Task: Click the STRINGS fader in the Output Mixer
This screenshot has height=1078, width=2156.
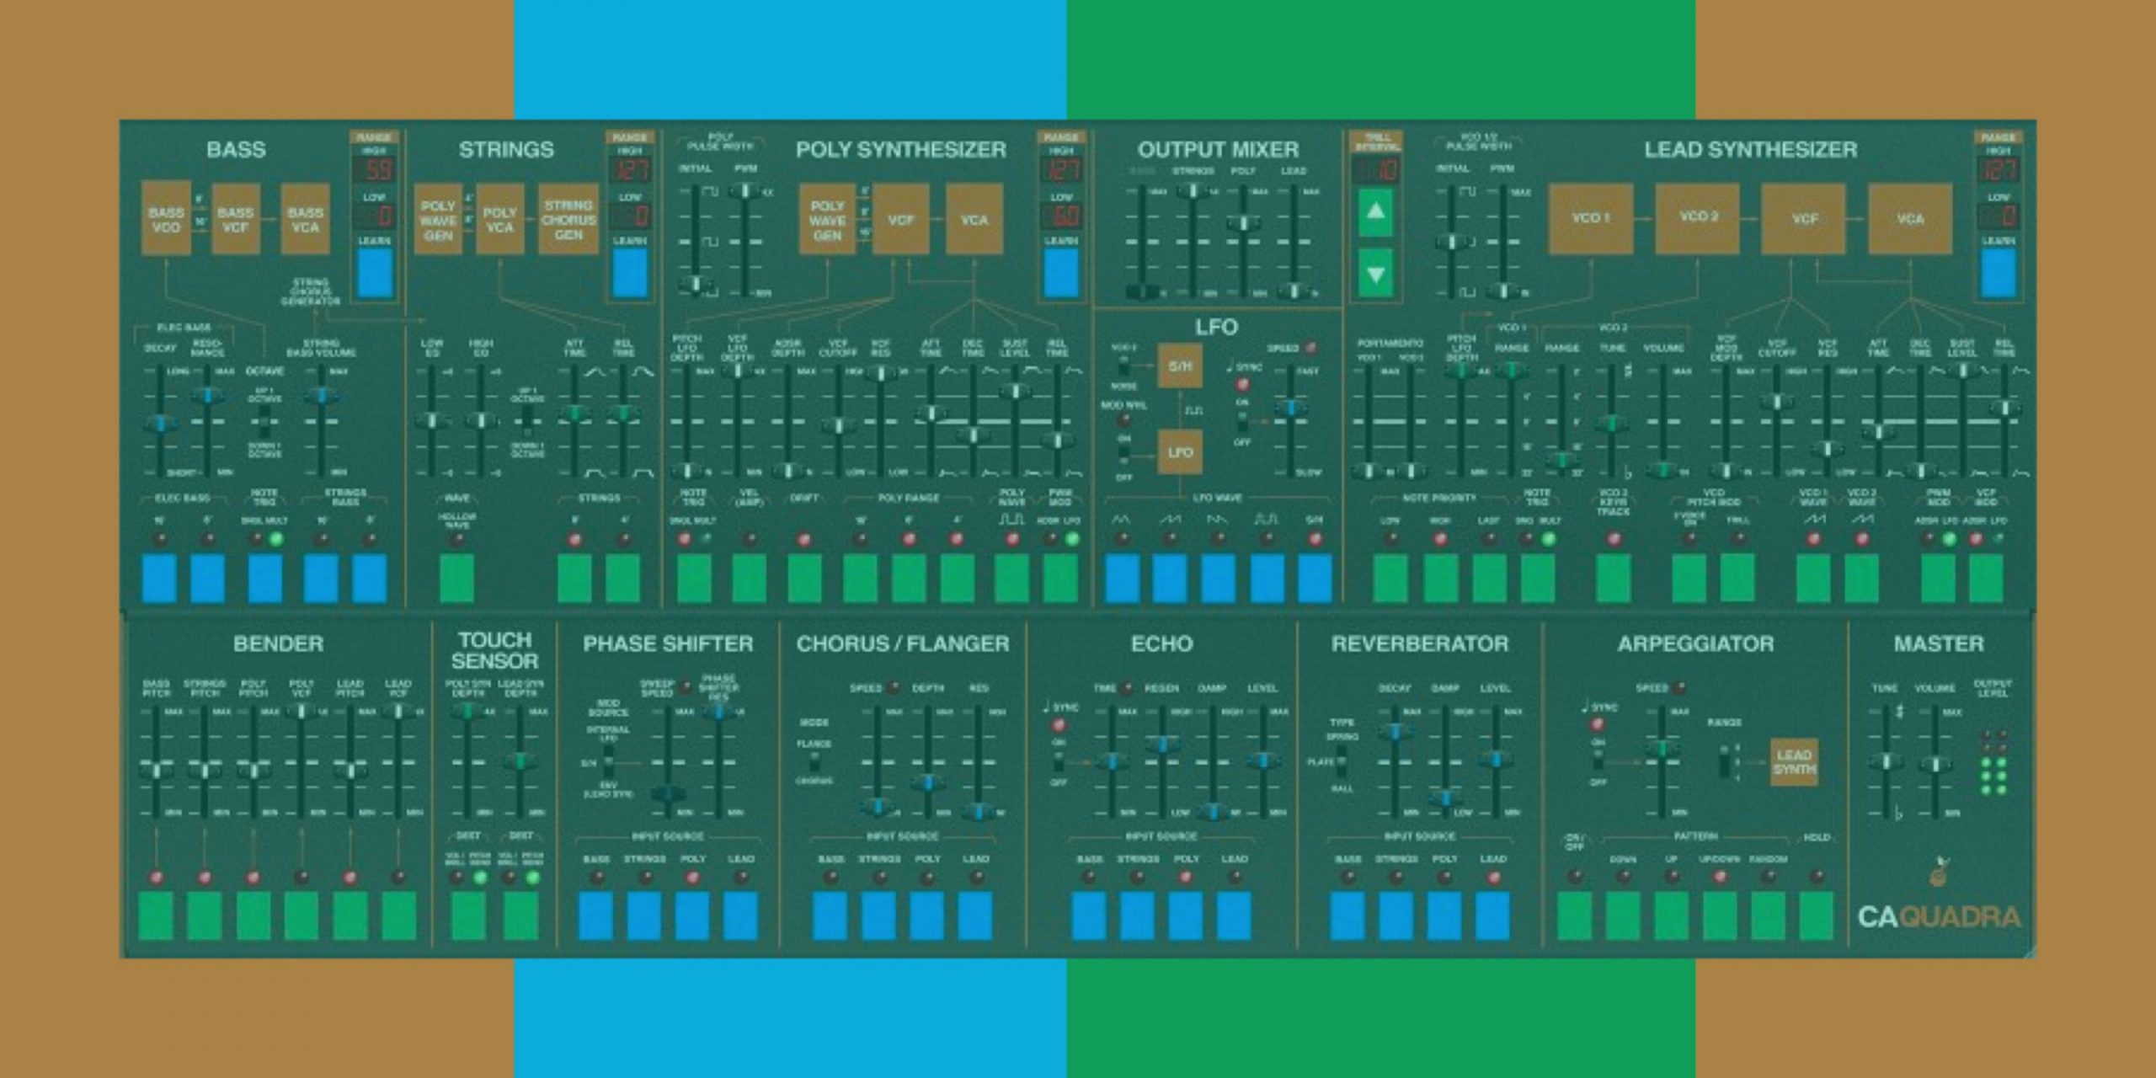Action: 1193,192
